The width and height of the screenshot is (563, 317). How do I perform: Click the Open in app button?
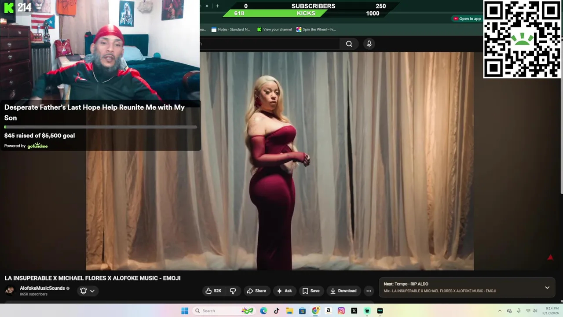(x=467, y=18)
